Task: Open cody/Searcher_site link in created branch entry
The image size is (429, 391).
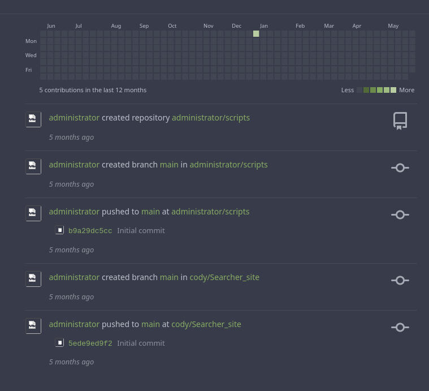Action: coord(224,277)
